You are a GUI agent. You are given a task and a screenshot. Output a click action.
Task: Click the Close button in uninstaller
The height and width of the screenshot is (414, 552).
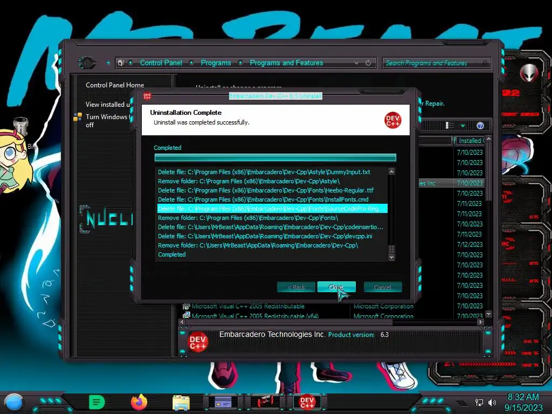pos(336,287)
